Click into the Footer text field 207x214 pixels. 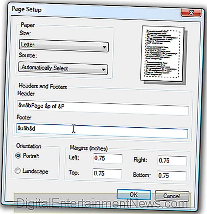click(102, 131)
